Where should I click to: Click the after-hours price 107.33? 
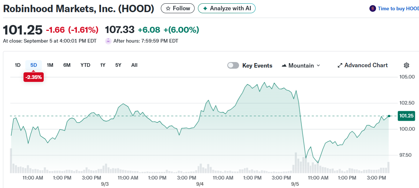pos(120,30)
